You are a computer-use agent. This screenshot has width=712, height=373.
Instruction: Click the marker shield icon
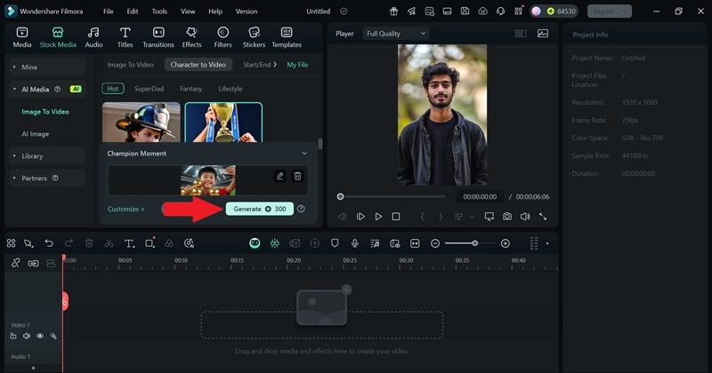[335, 243]
